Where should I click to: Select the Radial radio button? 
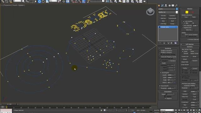[x=160, y=63]
